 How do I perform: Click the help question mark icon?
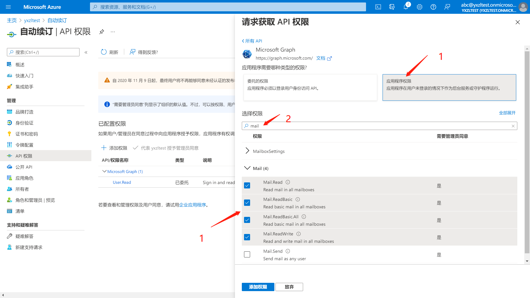click(x=433, y=7)
